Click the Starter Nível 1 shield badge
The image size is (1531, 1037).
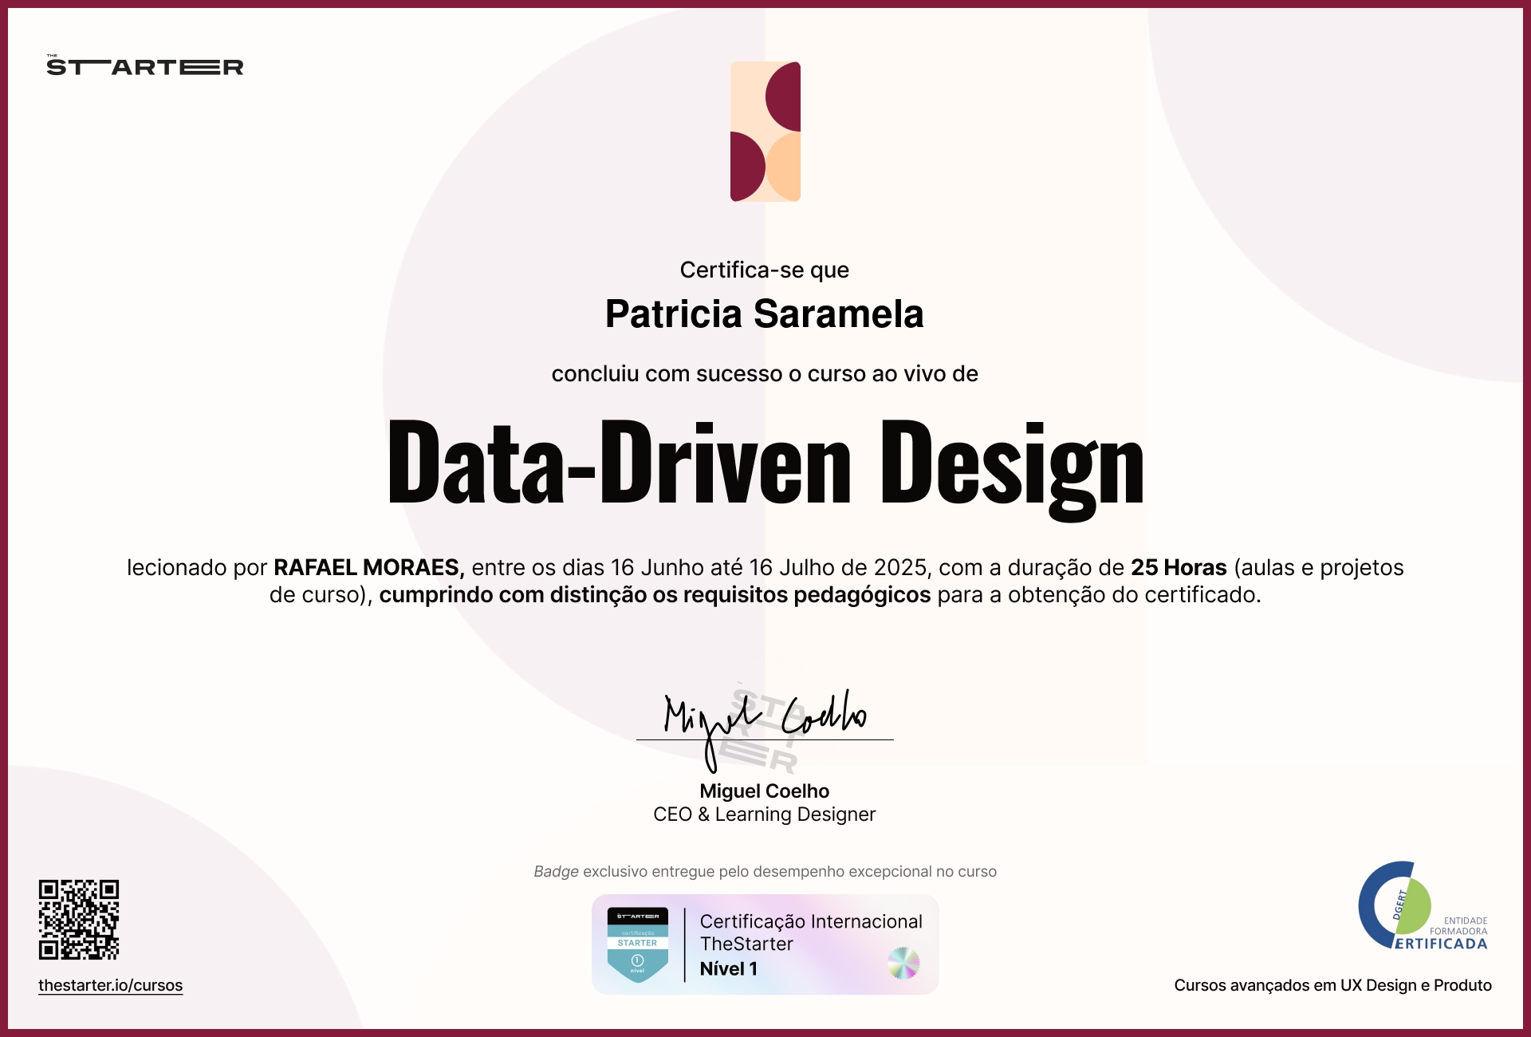coord(638,944)
